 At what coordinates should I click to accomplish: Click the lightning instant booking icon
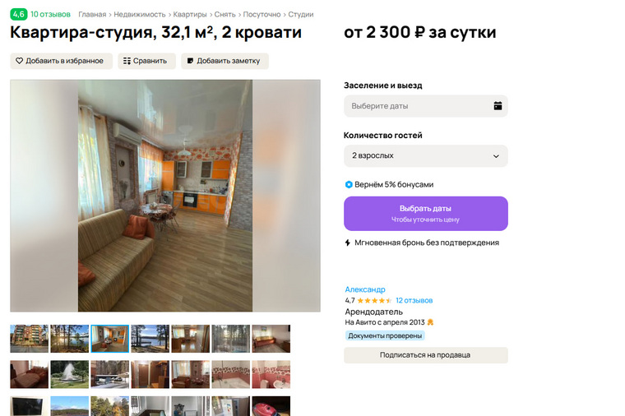348,243
